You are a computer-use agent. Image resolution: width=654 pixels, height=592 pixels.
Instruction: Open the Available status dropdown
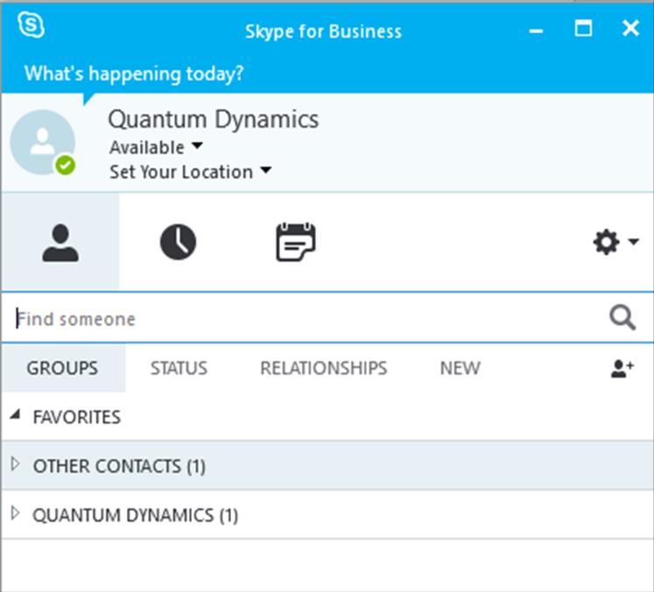pyautogui.click(x=156, y=147)
